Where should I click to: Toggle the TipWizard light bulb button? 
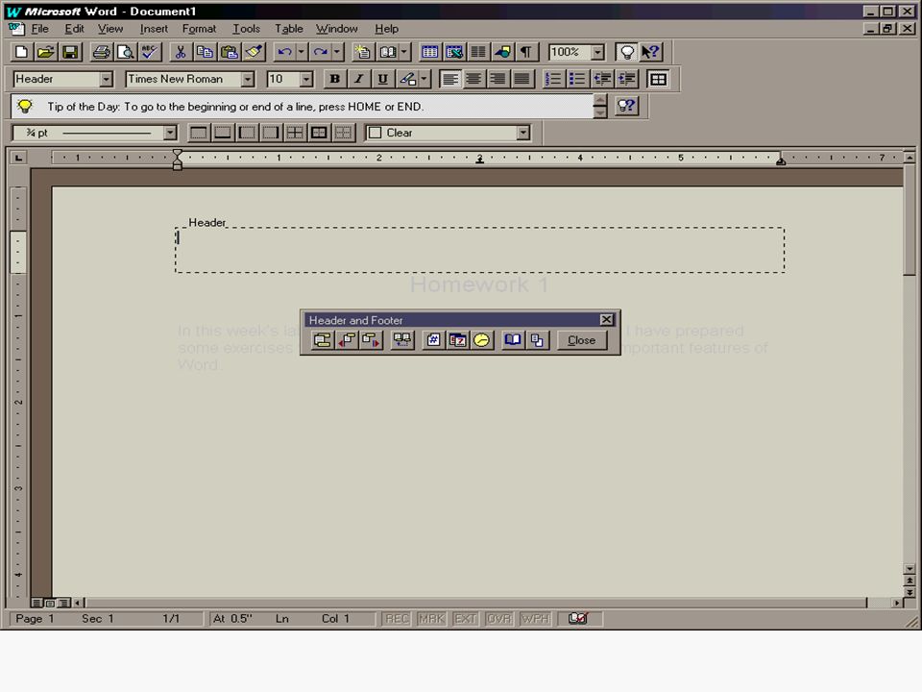coord(627,52)
